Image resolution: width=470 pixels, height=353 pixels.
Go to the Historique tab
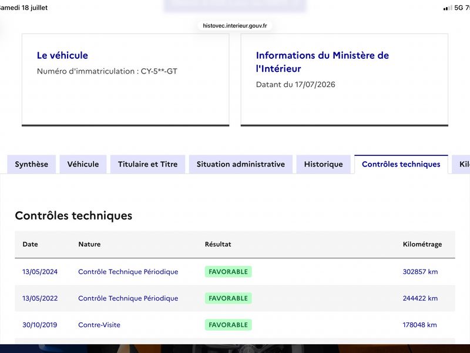tap(324, 164)
